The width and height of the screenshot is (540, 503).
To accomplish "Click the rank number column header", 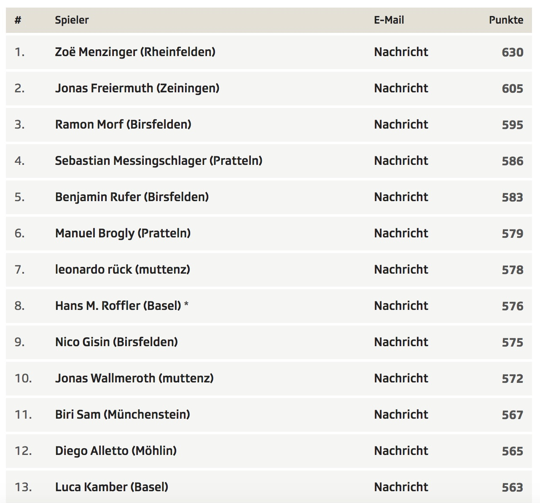I will pyautogui.click(x=18, y=20).
